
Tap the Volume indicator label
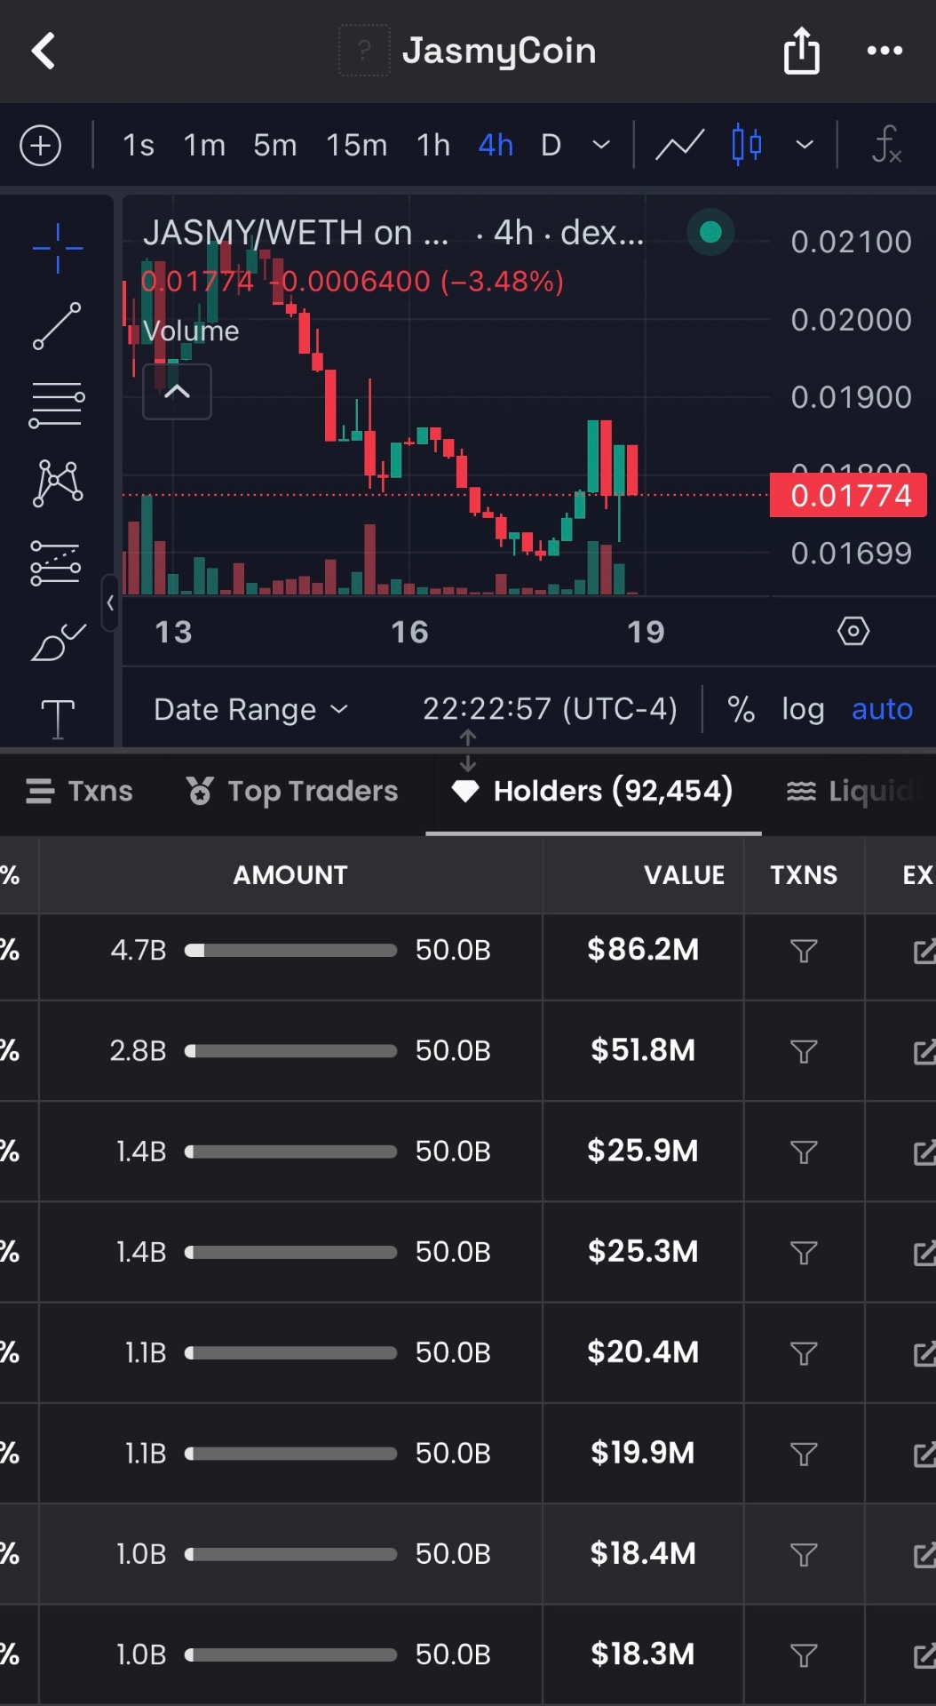pos(191,331)
